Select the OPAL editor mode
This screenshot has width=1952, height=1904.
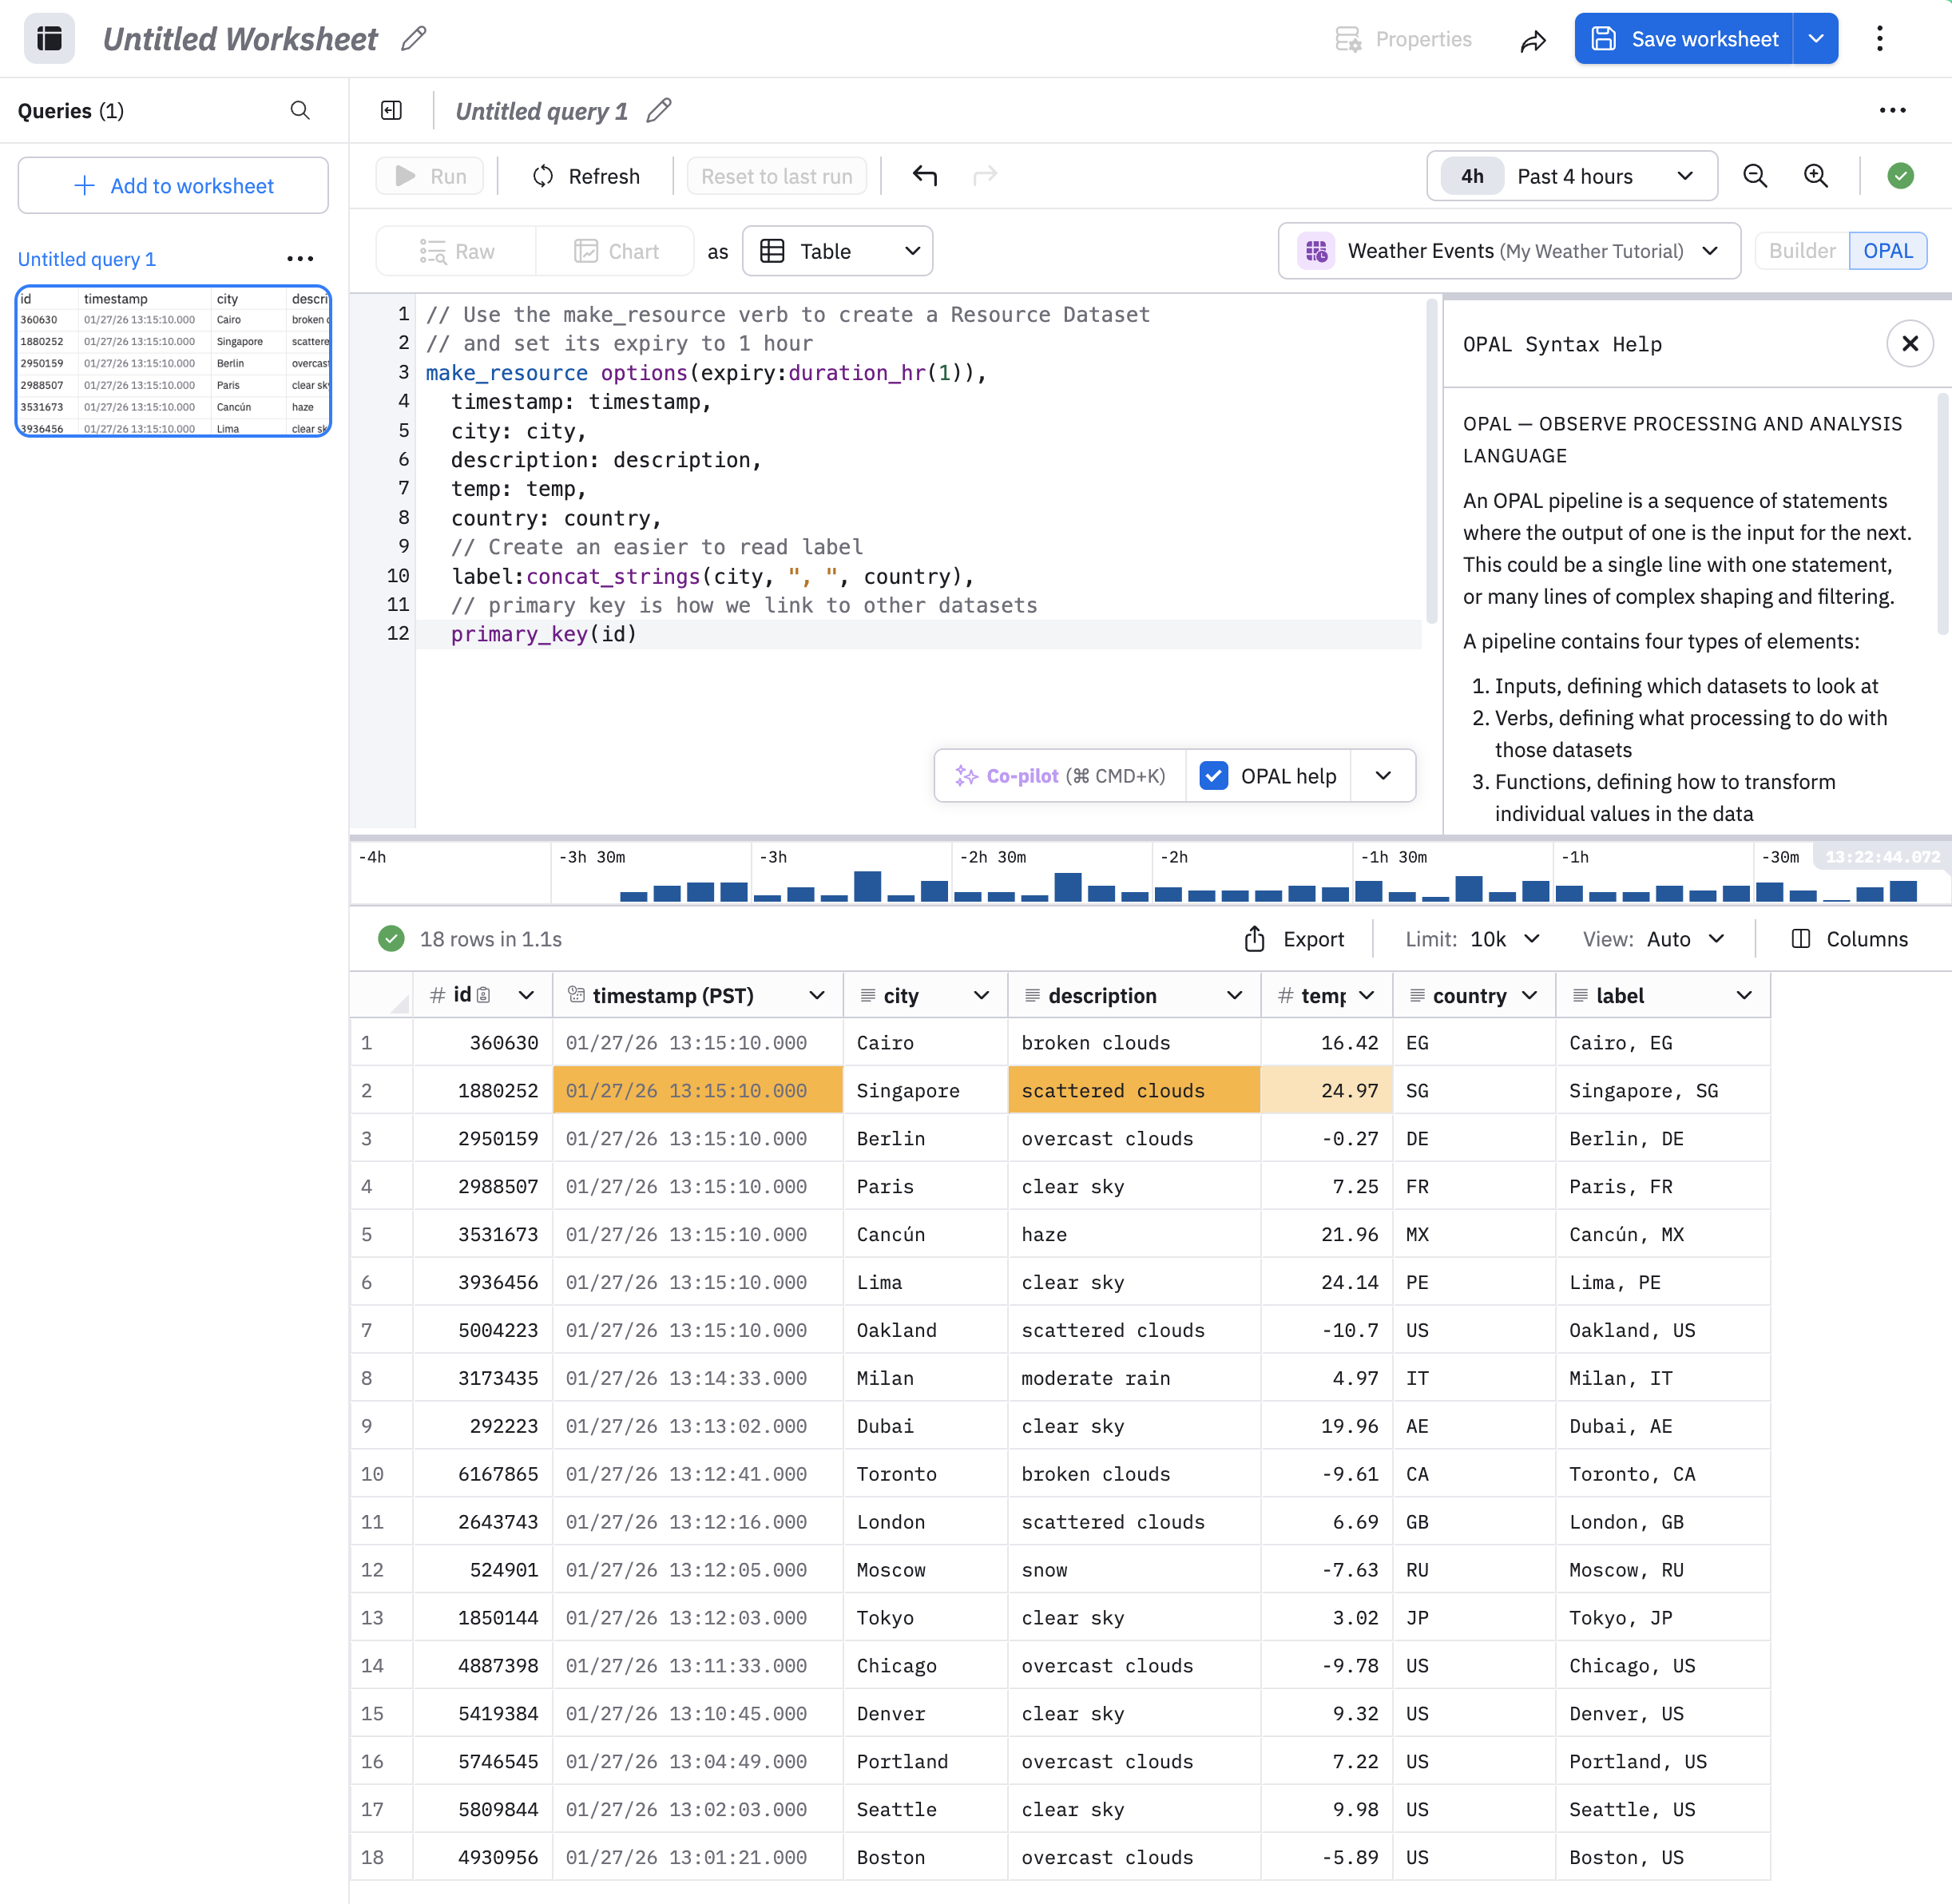pyautogui.click(x=1887, y=251)
